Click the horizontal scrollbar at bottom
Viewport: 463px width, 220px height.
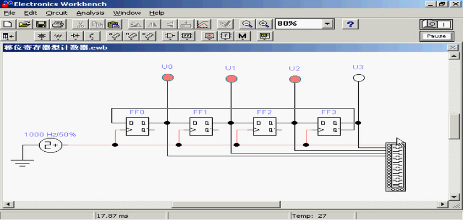click(x=220, y=205)
